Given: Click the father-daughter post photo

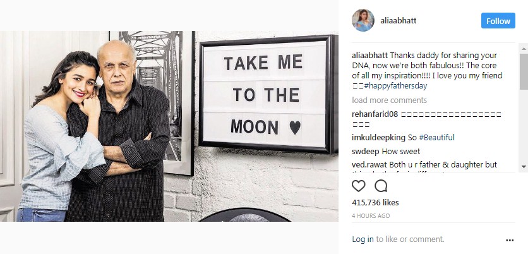Looking at the screenshot, I should (x=169, y=126).
